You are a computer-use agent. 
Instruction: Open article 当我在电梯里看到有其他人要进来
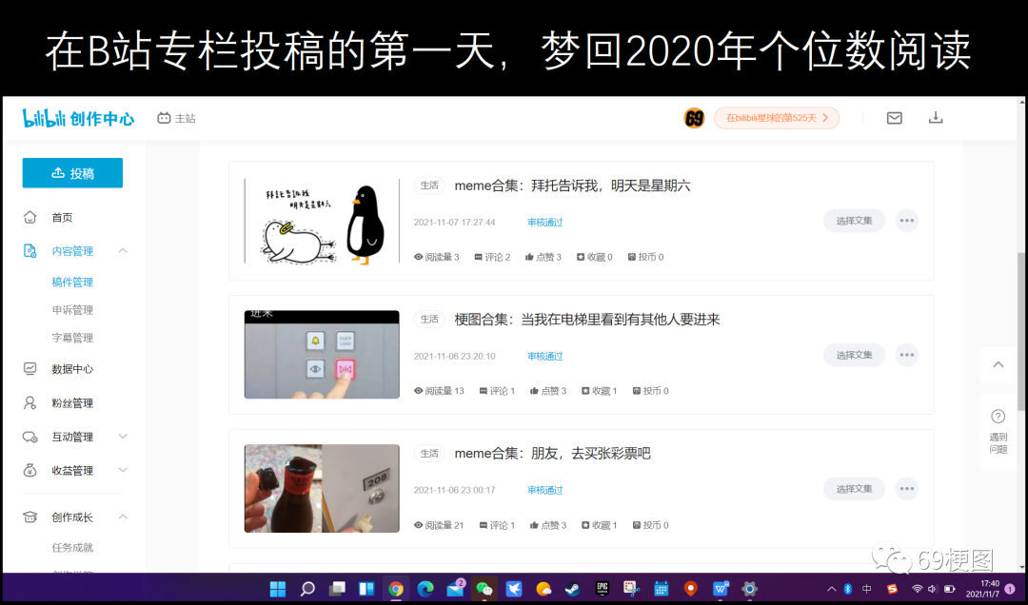click(x=587, y=320)
